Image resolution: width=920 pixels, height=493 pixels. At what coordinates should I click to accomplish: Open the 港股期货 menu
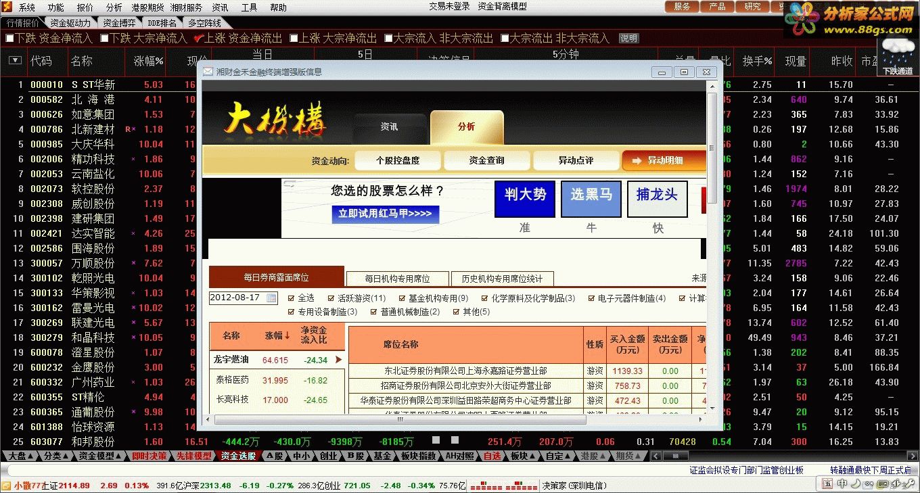[x=147, y=7]
